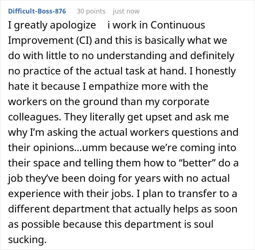Click the 30 points score label
Viewport: 255px width, 250px height.
[x=91, y=11]
